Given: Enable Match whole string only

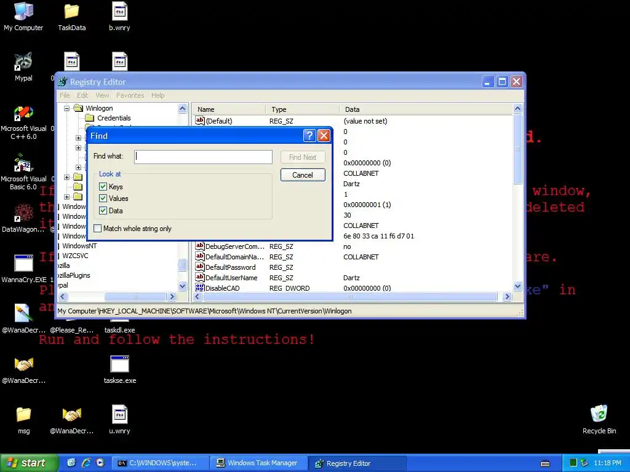Looking at the screenshot, I should click(x=98, y=229).
